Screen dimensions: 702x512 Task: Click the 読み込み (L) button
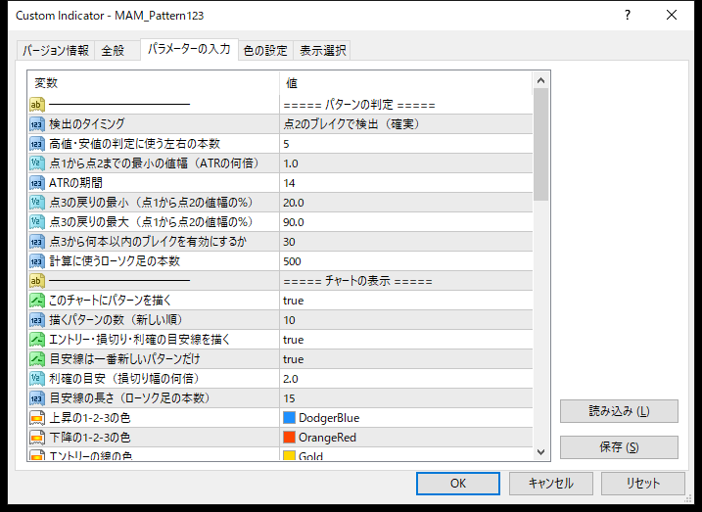[x=619, y=411]
